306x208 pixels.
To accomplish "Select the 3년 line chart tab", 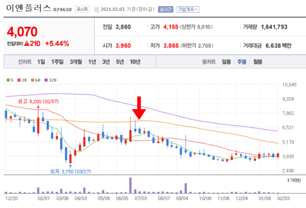I will click(x=106, y=62).
